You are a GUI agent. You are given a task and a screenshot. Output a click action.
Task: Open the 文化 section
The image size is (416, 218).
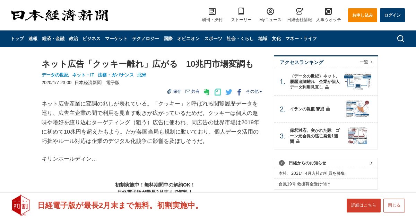tap(276, 39)
